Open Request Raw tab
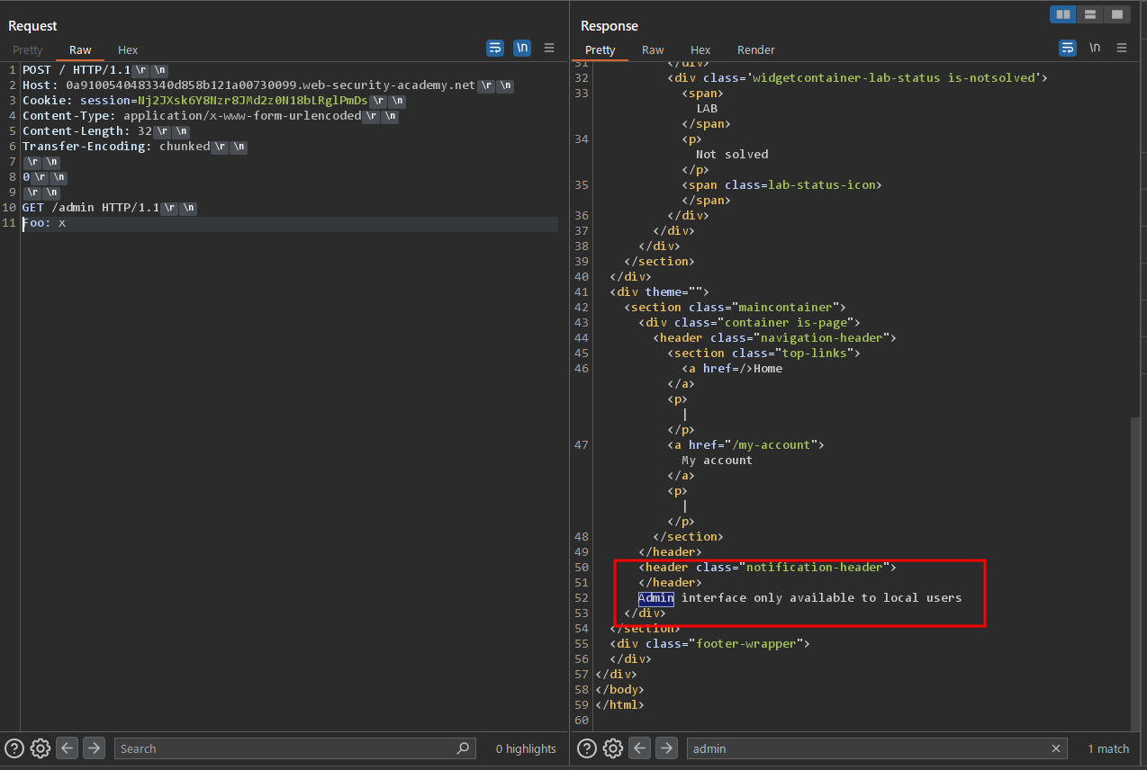The height and width of the screenshot is (770, 1147). 80,50
